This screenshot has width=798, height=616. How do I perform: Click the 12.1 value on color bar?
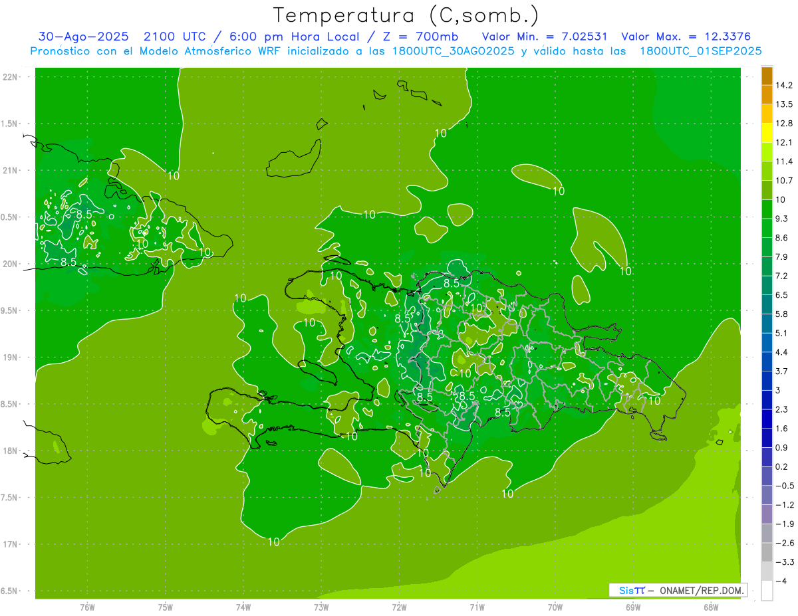click(785, 142)
